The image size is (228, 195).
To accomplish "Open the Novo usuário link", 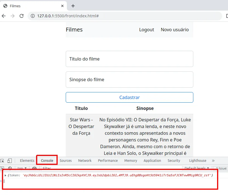I will [175, 30].
